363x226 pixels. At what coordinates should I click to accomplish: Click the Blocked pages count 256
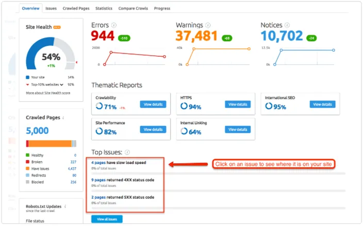(x=73, y=182)
